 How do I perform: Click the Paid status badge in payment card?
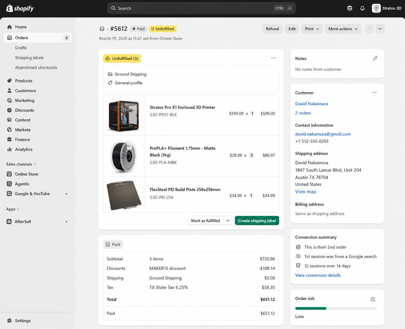point(113,244)
